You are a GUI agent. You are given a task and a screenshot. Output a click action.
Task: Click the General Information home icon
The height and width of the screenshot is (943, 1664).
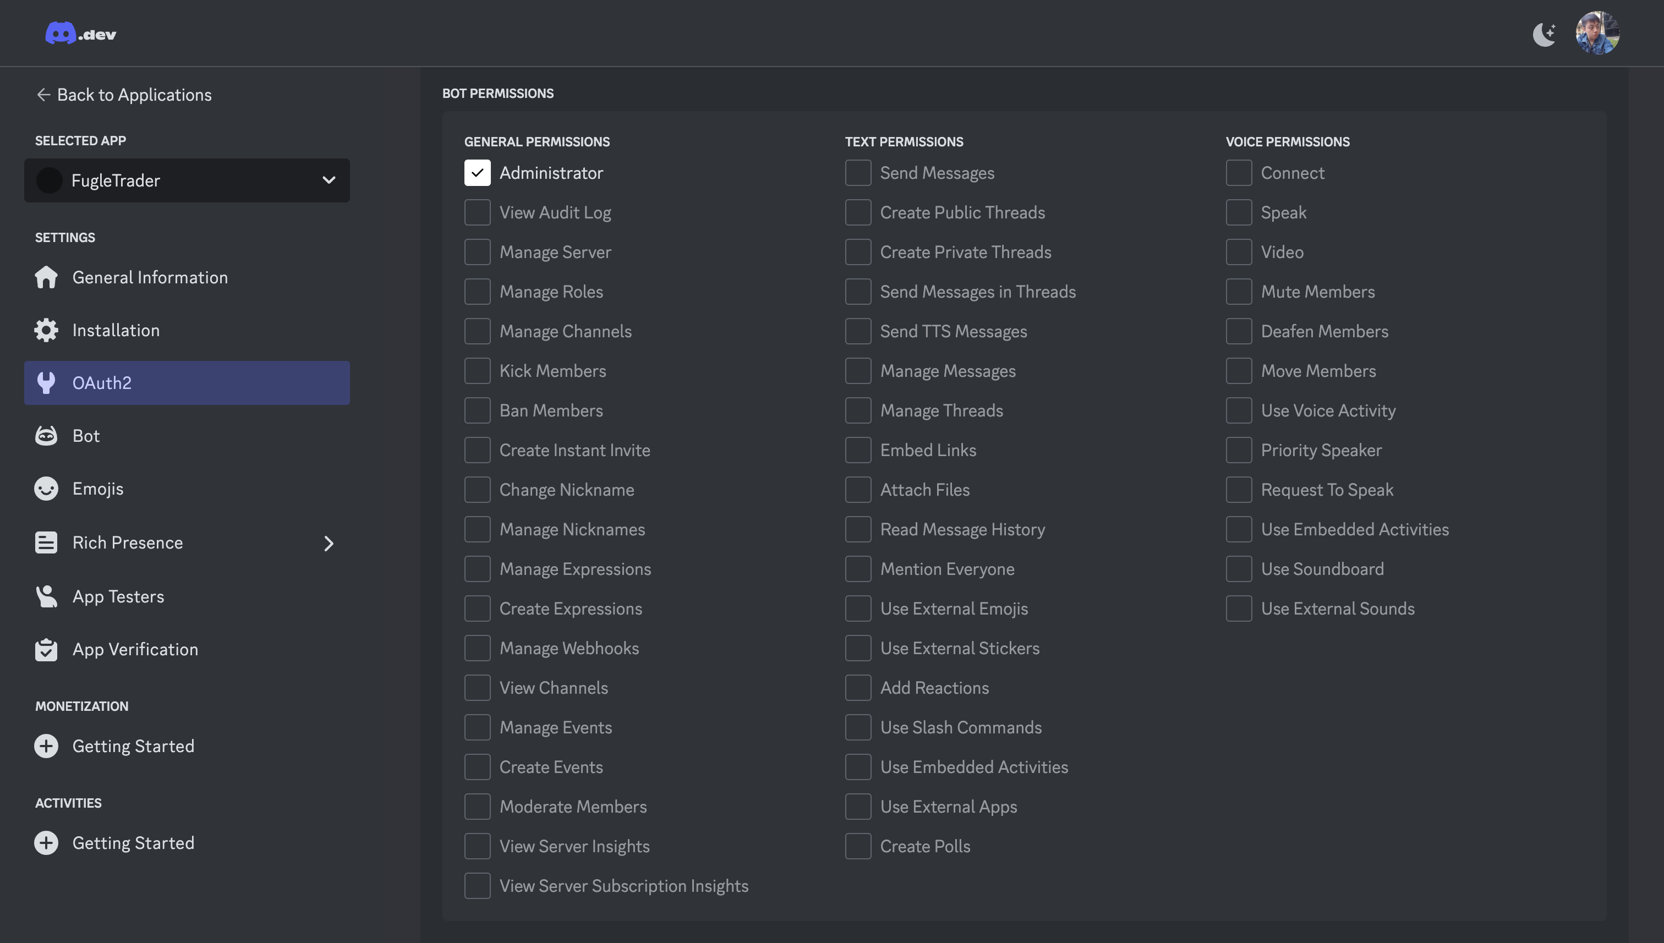tap(46, 277)
